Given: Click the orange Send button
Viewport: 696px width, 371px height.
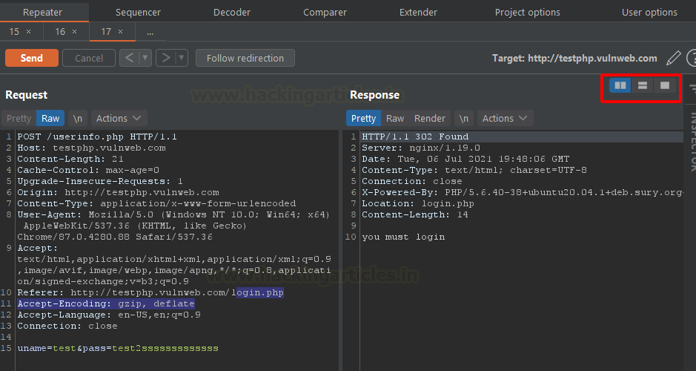Looking at the screenshot, I should [x=32, y=58].
